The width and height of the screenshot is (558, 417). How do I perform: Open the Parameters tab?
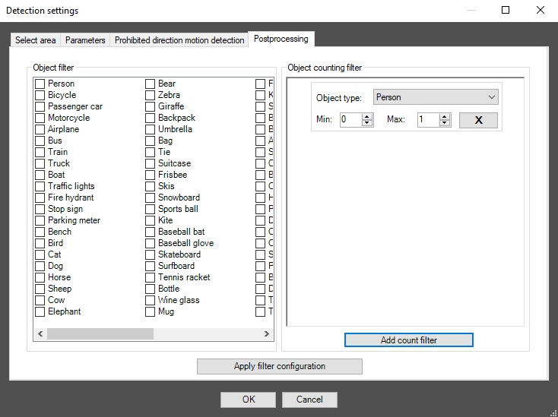85,40
